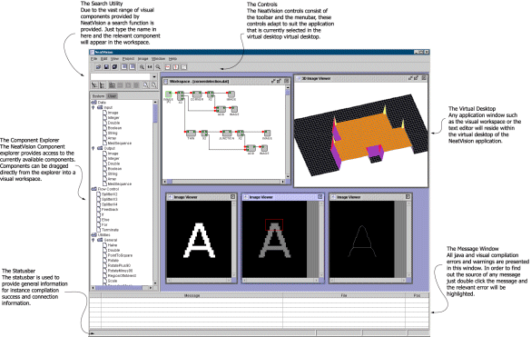Select the Boolean item under Input
531x337 pixels.
114,128
